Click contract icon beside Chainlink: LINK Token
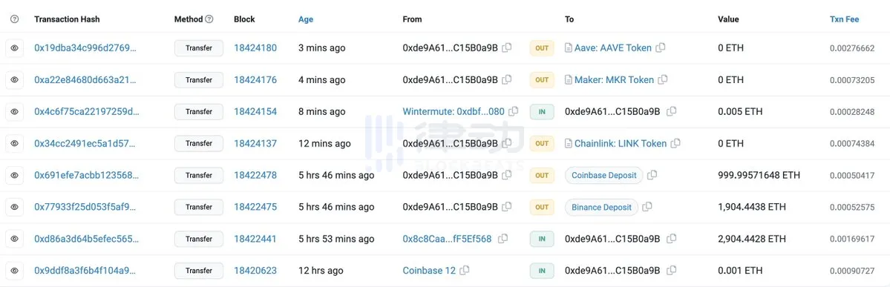 point(568,144)
